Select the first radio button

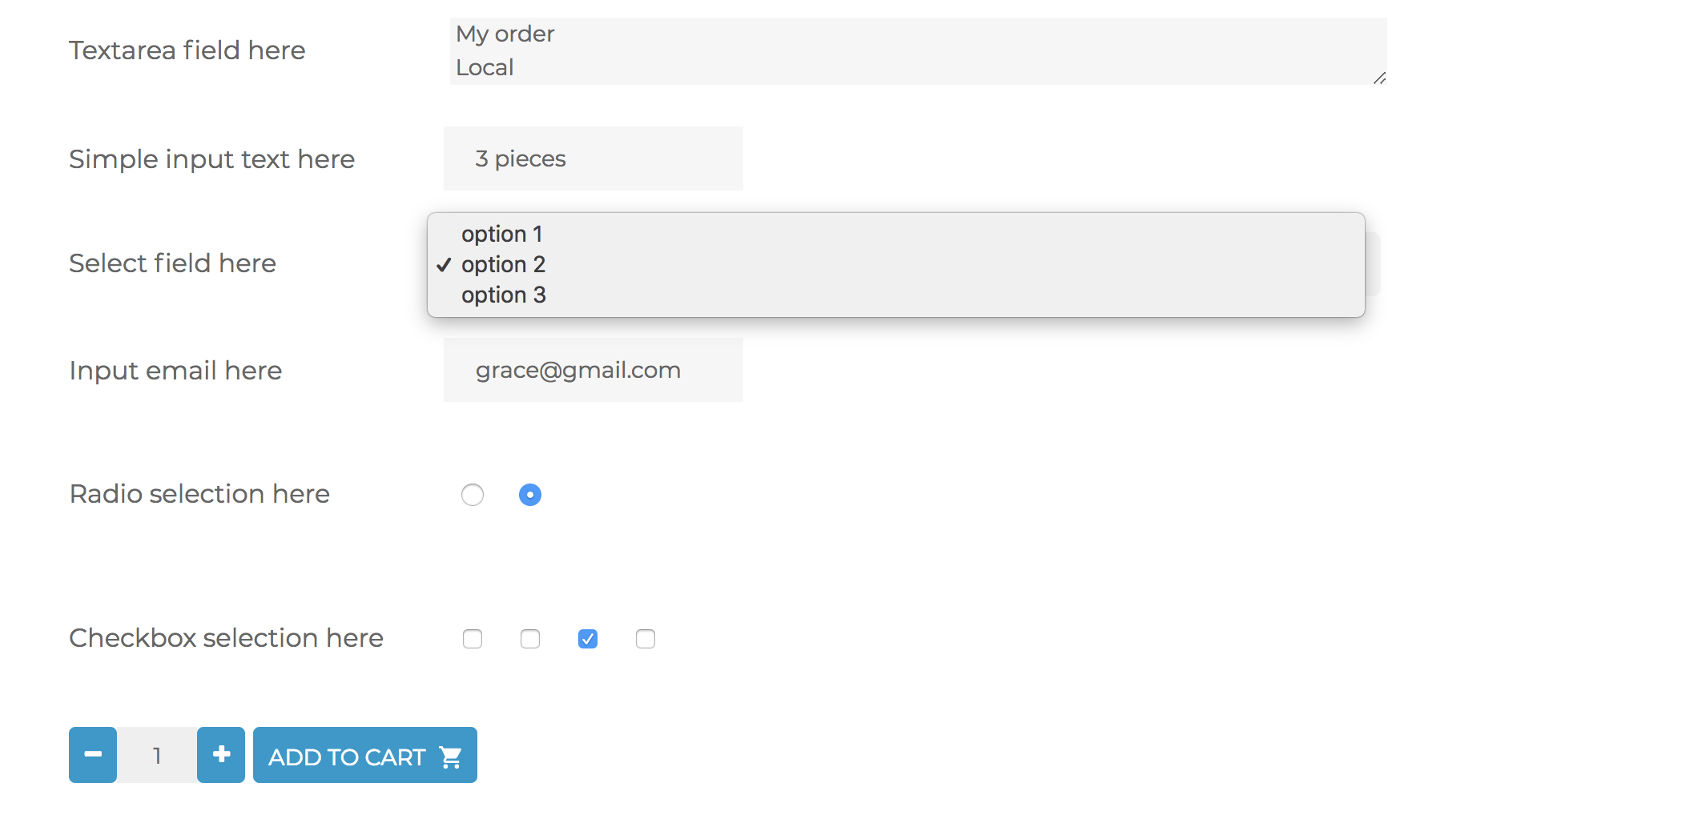pos(473,495)
